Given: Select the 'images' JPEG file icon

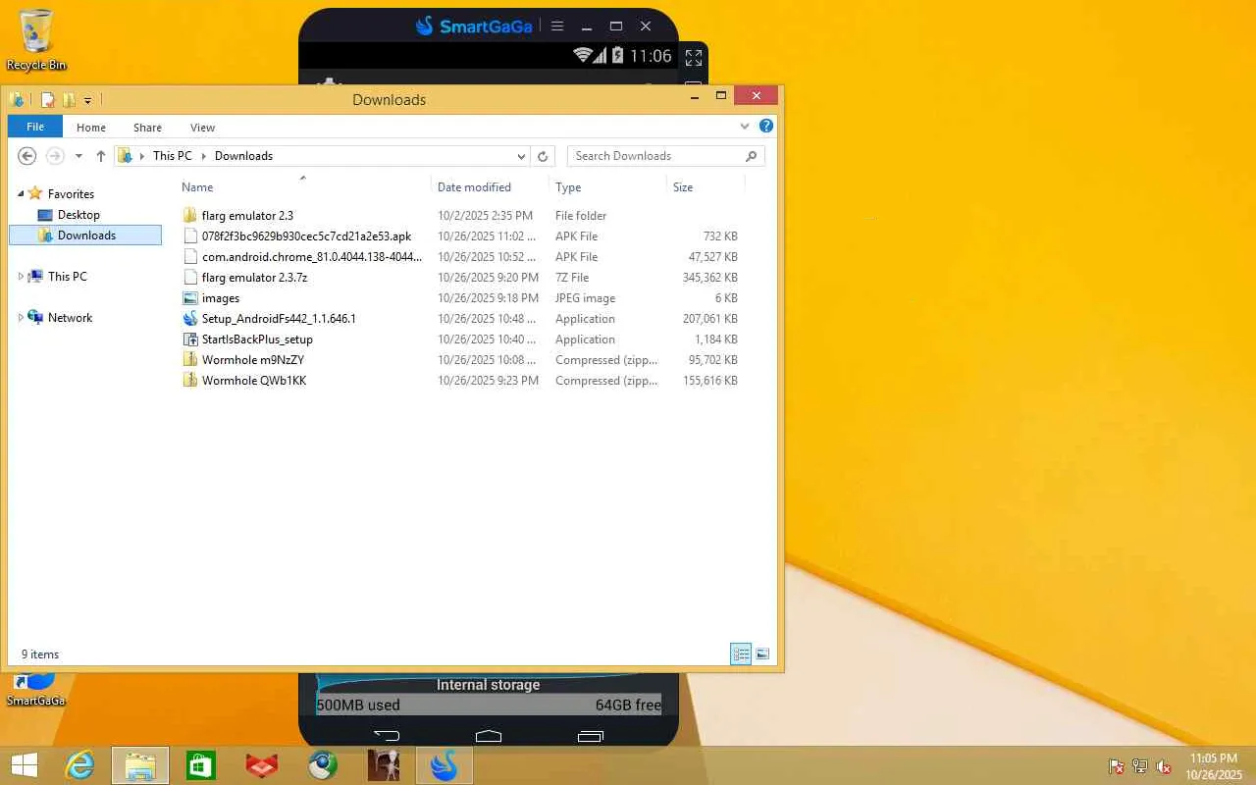Looking at the screenshot, I should [x=190, y=298].
